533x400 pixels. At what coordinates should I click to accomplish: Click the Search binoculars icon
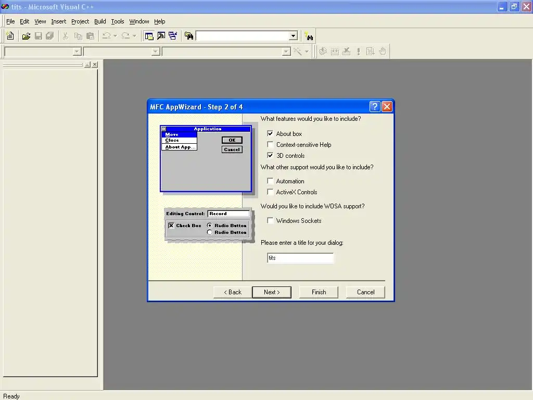pyautogui.click(x=309, y=36)
